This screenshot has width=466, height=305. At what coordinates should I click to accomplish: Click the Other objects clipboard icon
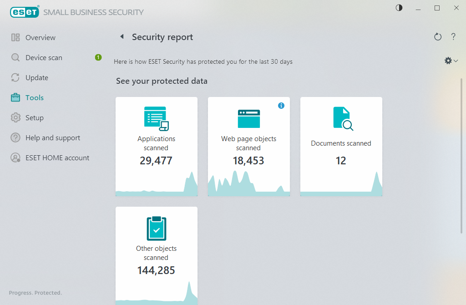pos(157,229)
